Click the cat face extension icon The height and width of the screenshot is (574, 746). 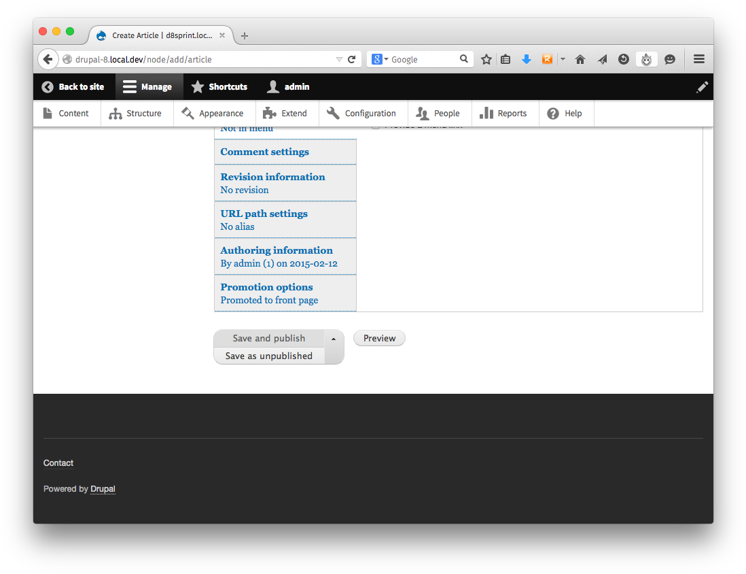pos(646,60)
